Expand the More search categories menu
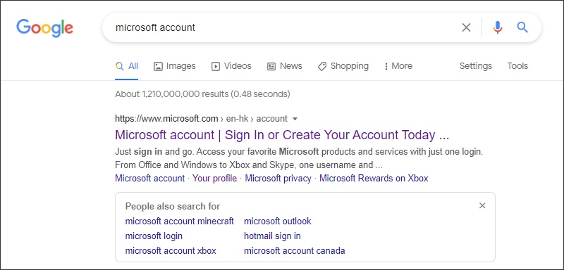Screen dimensions: 564x270 398,66
